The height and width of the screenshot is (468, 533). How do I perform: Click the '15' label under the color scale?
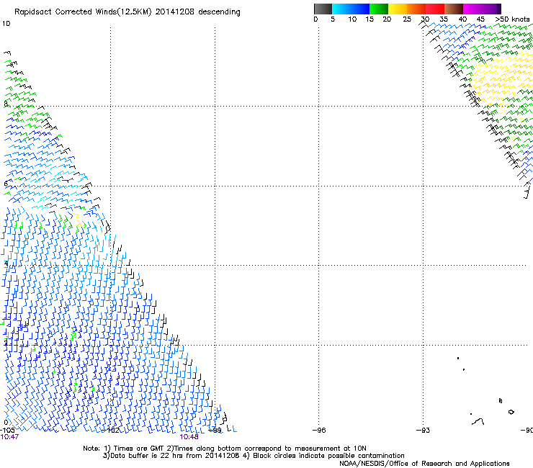tap(369, 19)
